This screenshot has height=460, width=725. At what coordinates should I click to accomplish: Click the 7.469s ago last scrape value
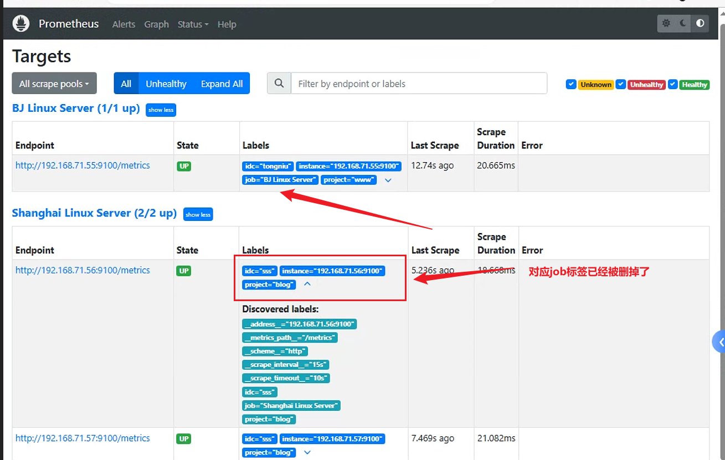point(433,438)
